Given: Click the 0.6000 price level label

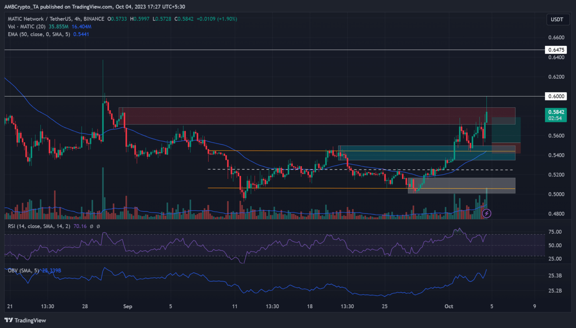Looking at the screenshot, I should point(556,96).
